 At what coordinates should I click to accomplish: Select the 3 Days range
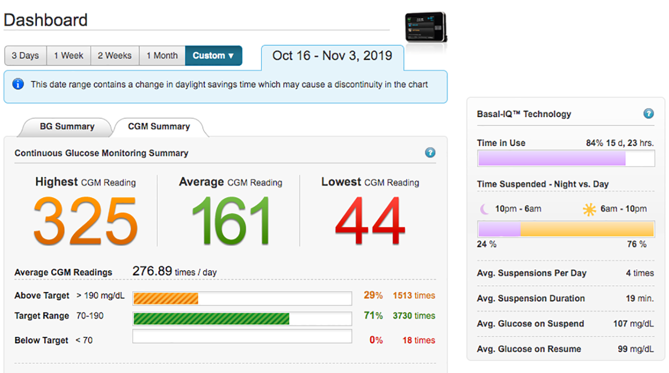click(25, 56)
